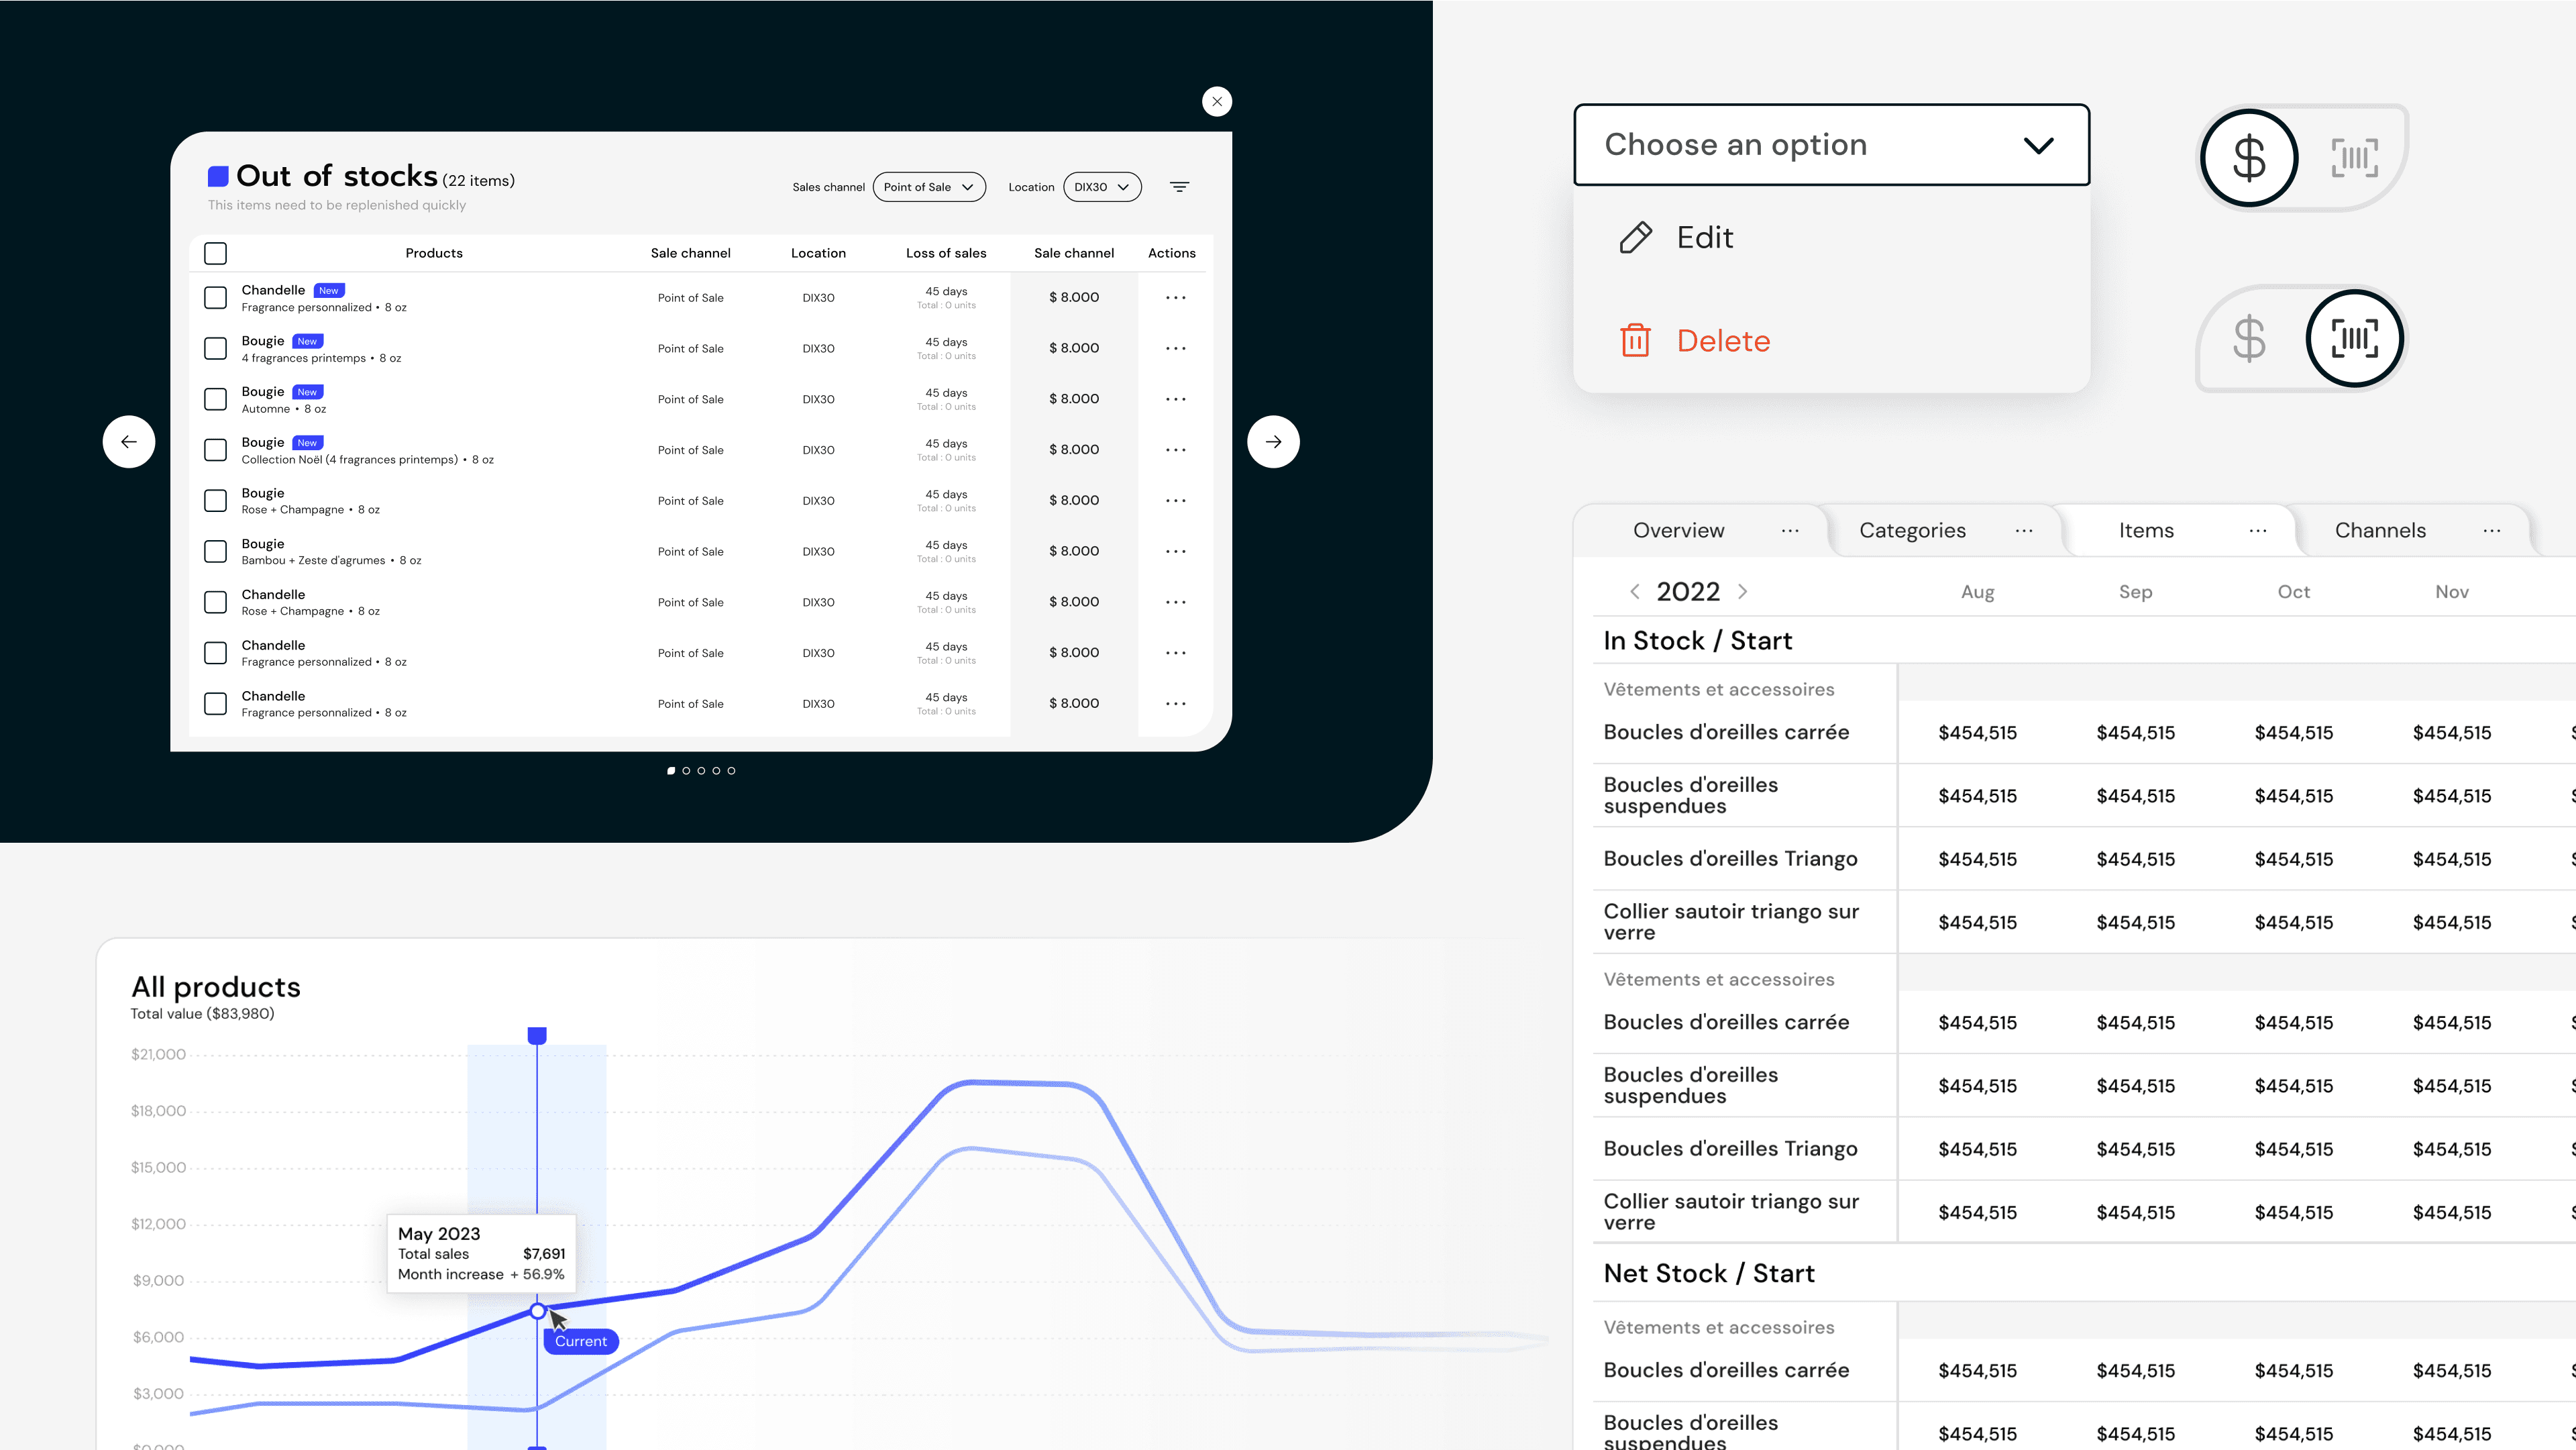Switch to the Channels tab
The image size is (2576, 1450).
[x=2380, y=531]
